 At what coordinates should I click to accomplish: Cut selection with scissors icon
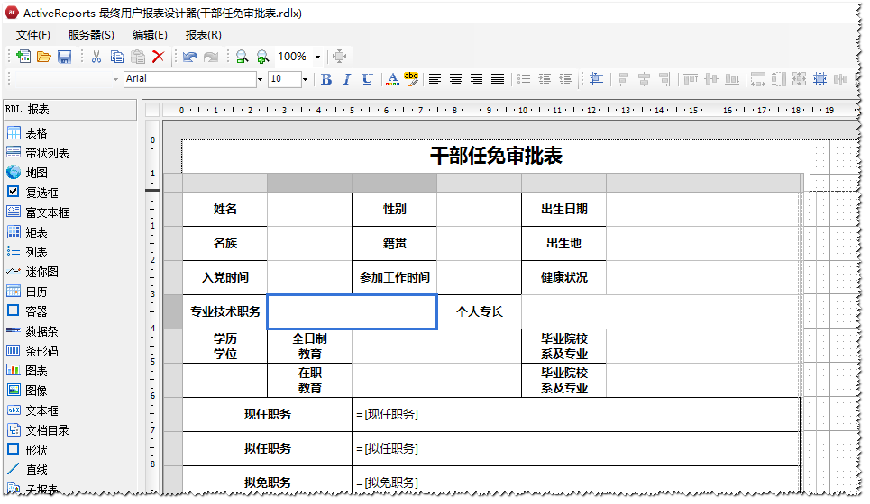point(96,57)
